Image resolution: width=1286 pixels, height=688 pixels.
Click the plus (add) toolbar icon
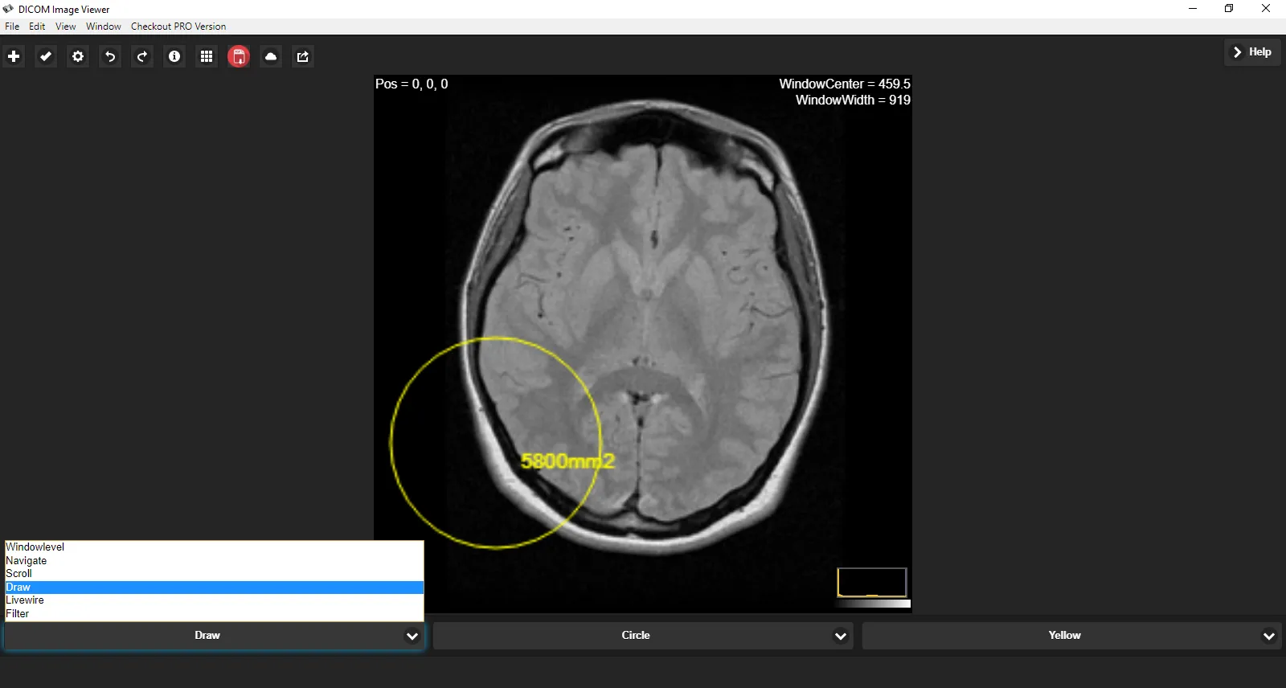[14, 56]
